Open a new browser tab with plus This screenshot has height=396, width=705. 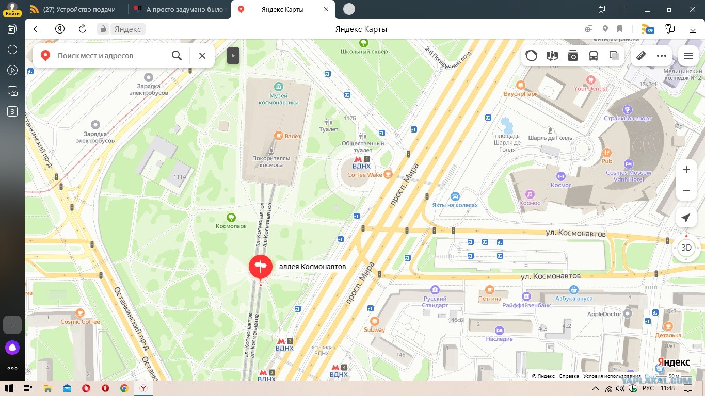click(x=349, y=9)
